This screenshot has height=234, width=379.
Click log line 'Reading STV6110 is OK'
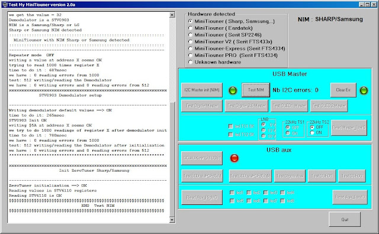click(36, 195)
